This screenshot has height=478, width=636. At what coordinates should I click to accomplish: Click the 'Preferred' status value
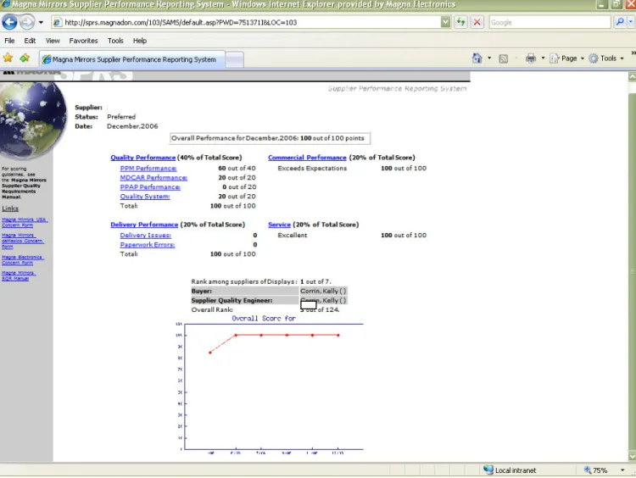coord(121,117)
